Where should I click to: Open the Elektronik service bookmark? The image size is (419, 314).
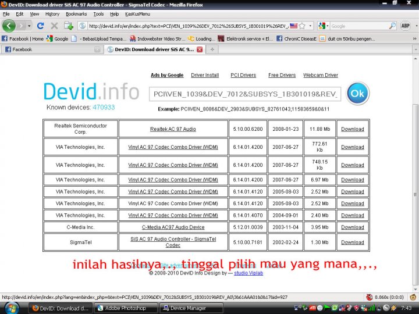[246, 39]
